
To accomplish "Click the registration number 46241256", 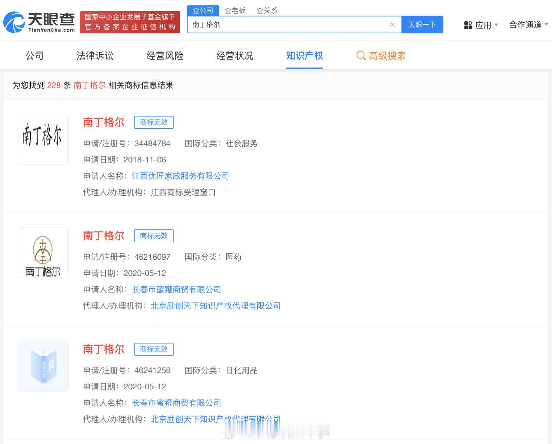I will 152,370.
